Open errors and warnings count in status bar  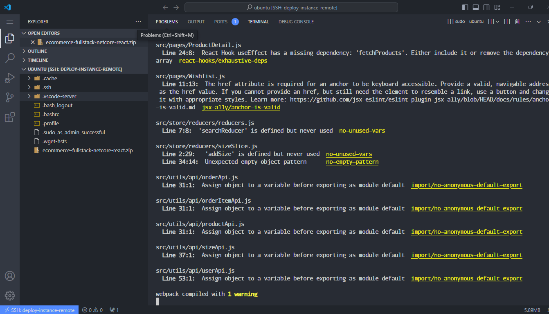click(x=92, y=310)
